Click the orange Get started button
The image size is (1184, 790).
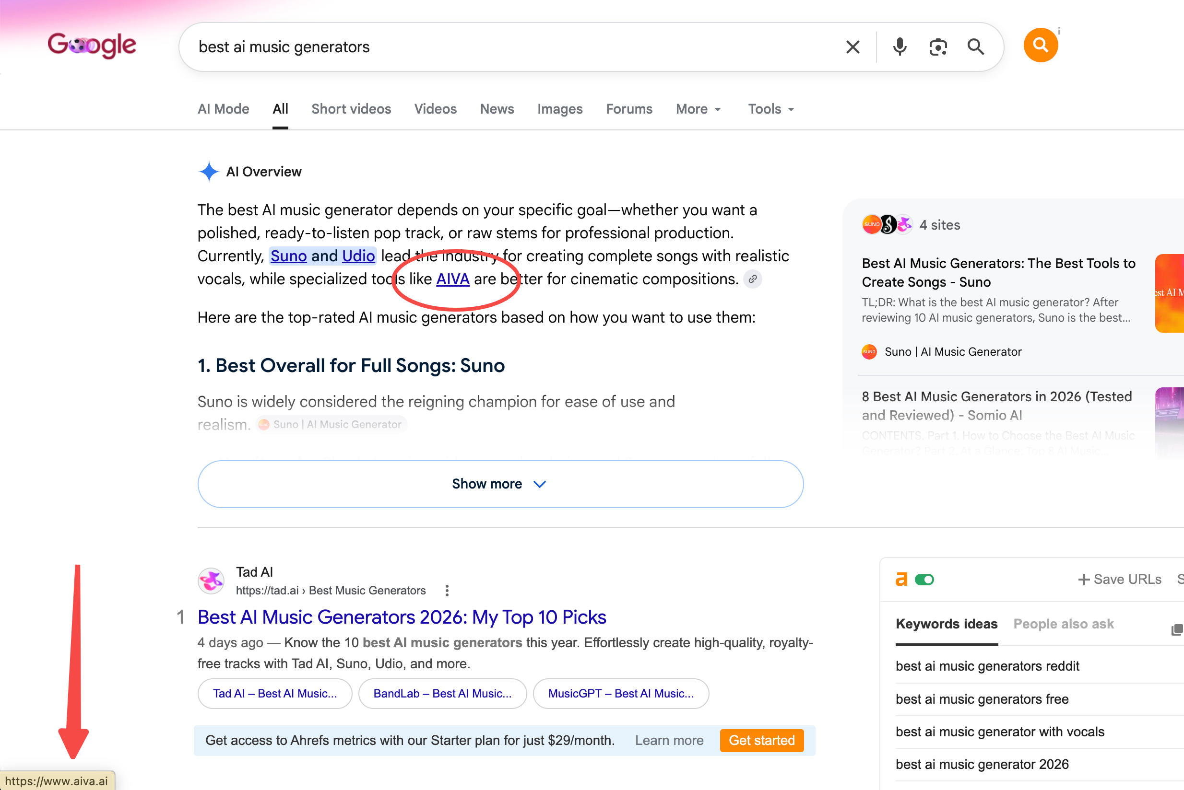tap(761, 740)
